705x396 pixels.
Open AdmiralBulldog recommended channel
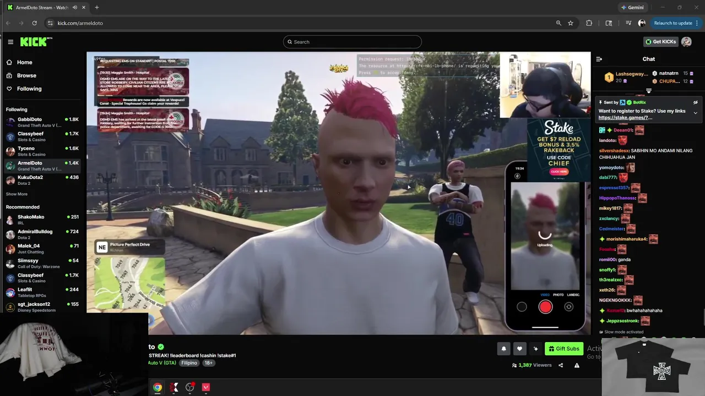tap(42, 234)
